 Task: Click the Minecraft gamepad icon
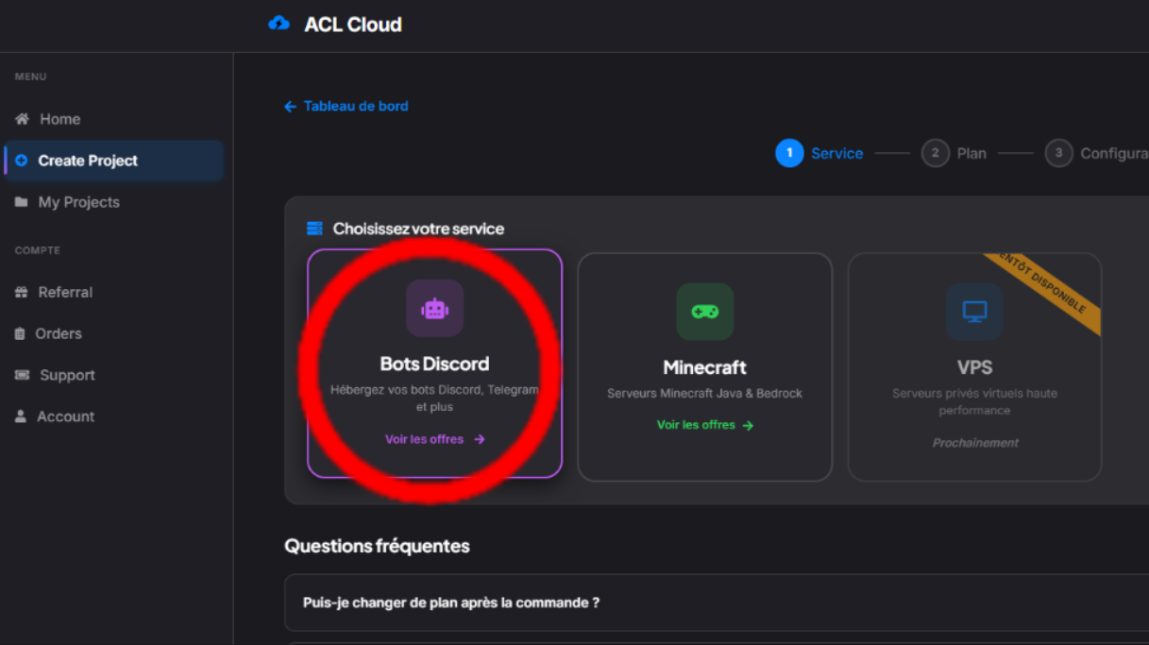coord(704,312)
